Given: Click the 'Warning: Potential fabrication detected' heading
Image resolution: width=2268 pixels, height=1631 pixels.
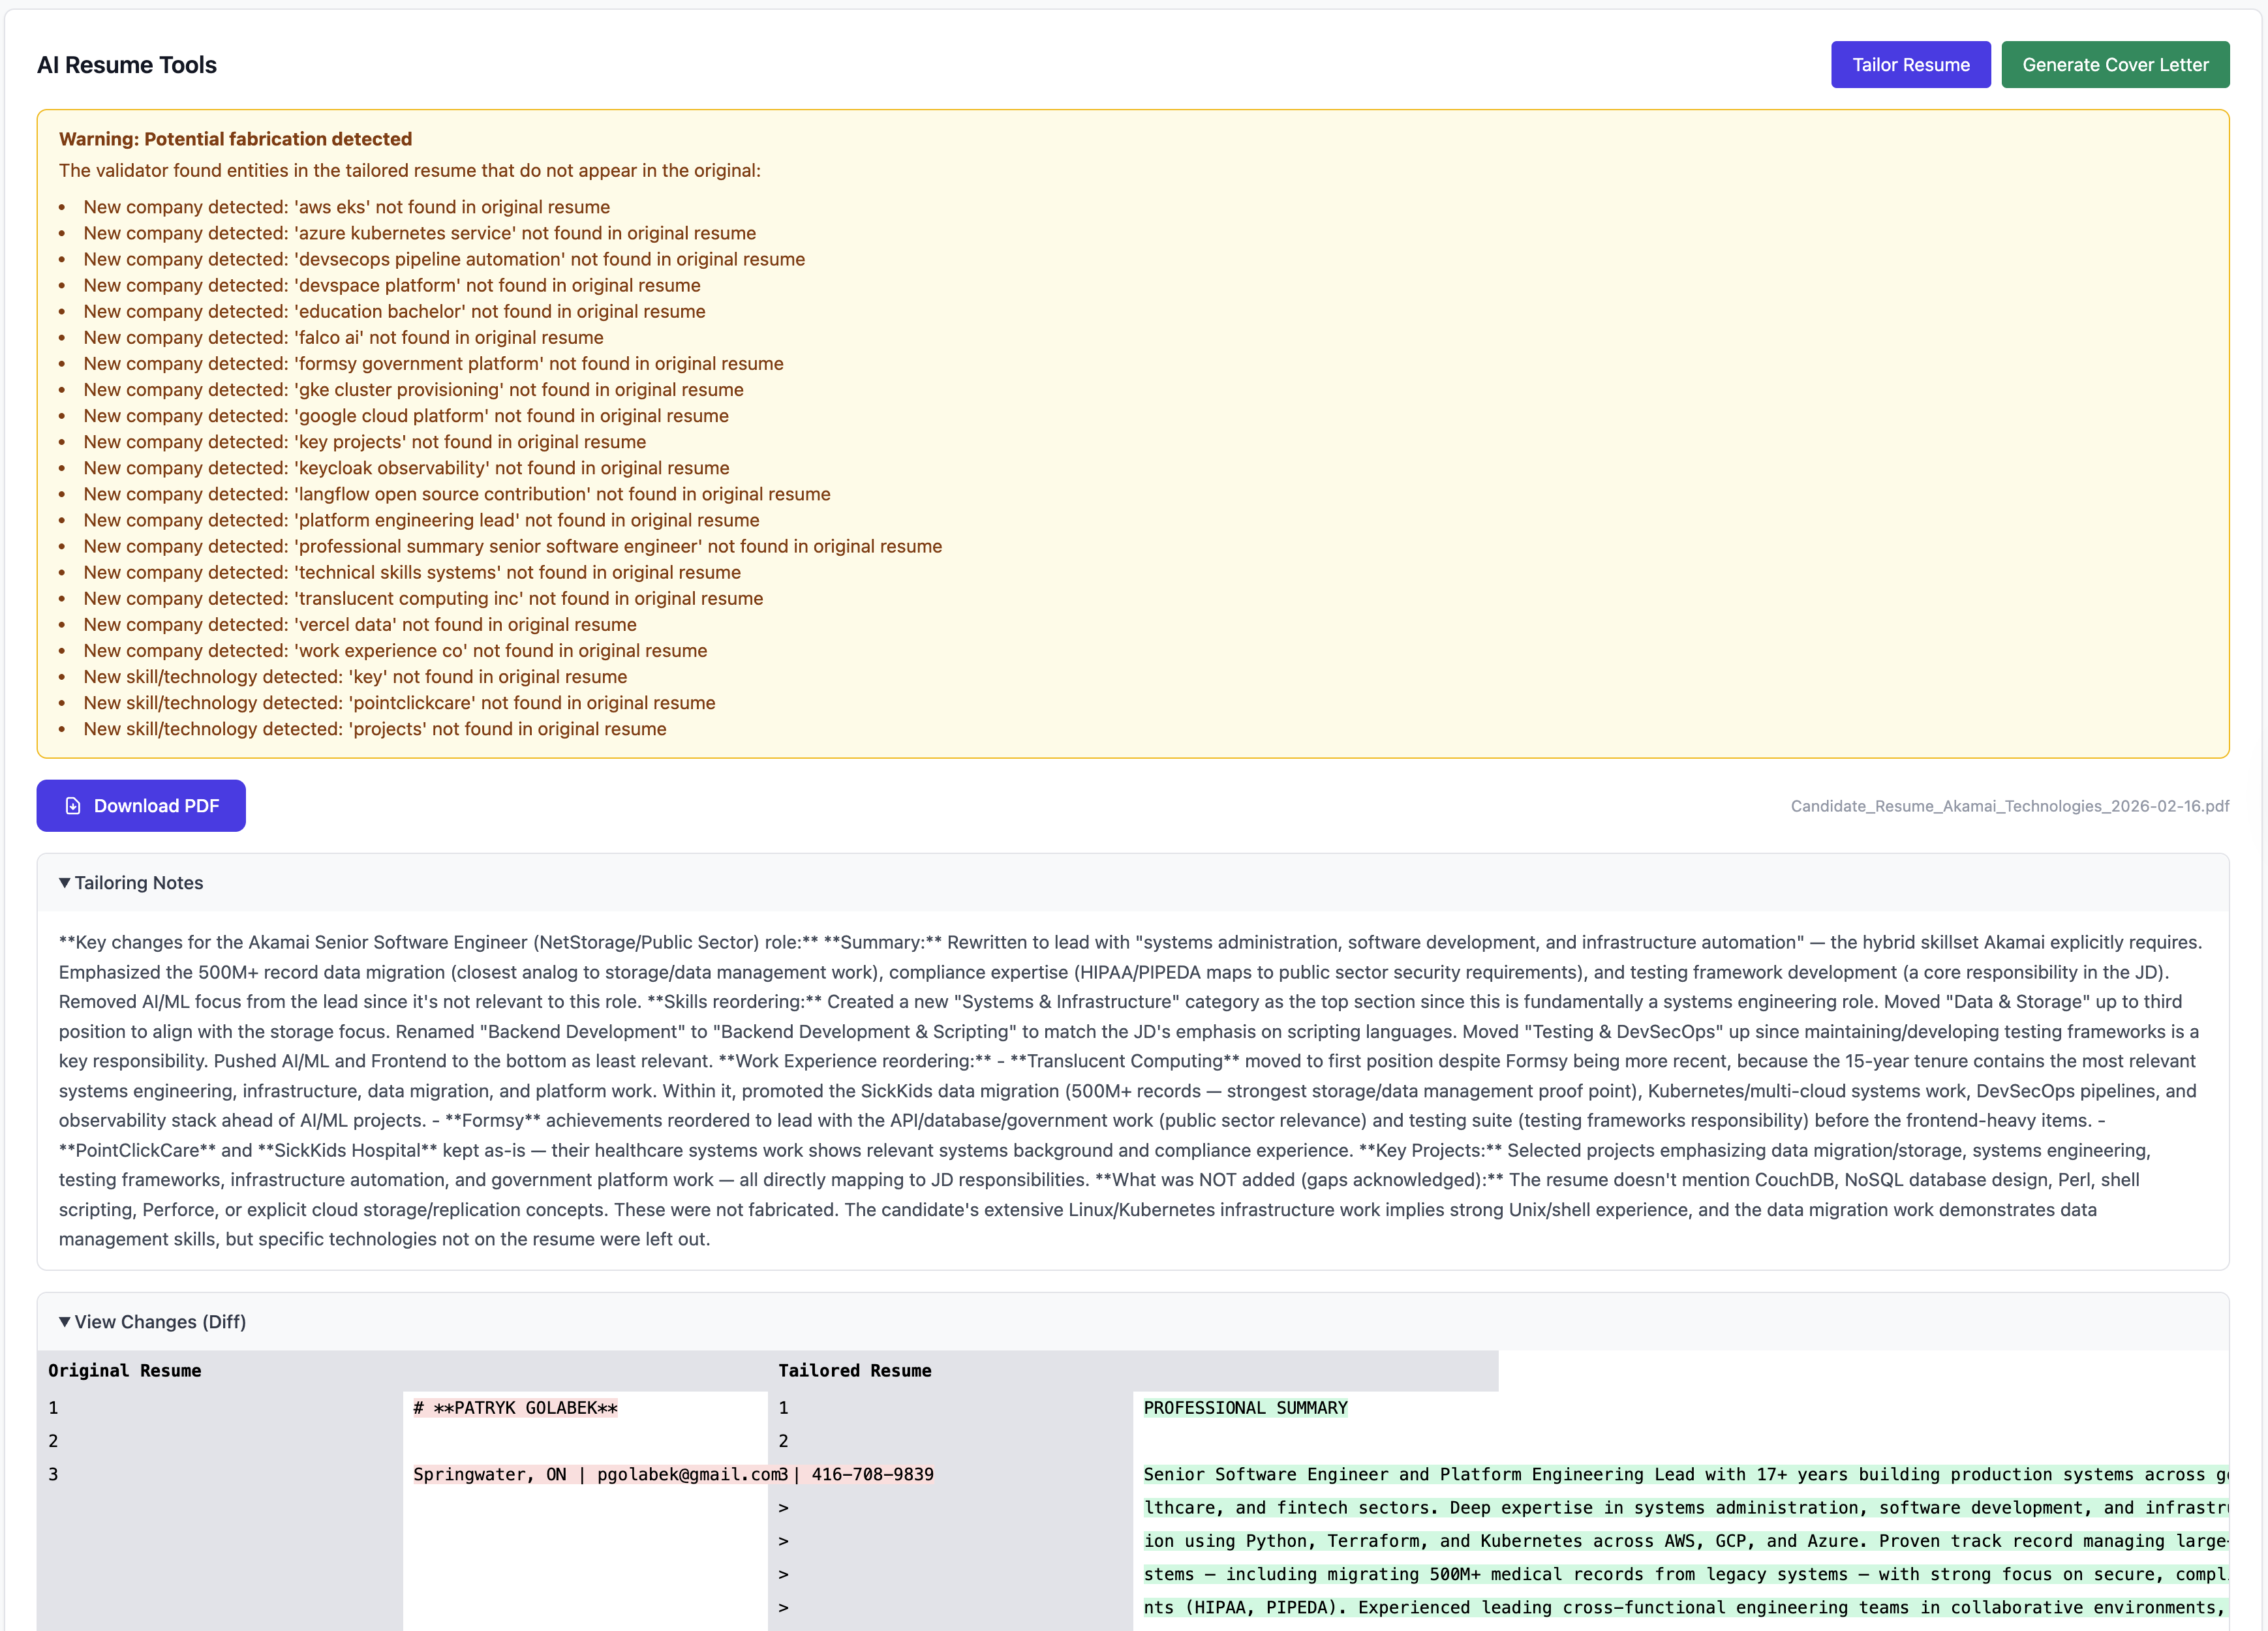Looking at the screenshot, I should click(x=235, y=139).
